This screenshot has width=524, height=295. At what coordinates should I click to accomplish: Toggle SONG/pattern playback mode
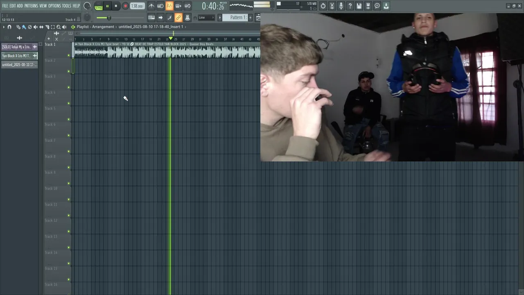(x=99, y=7)
